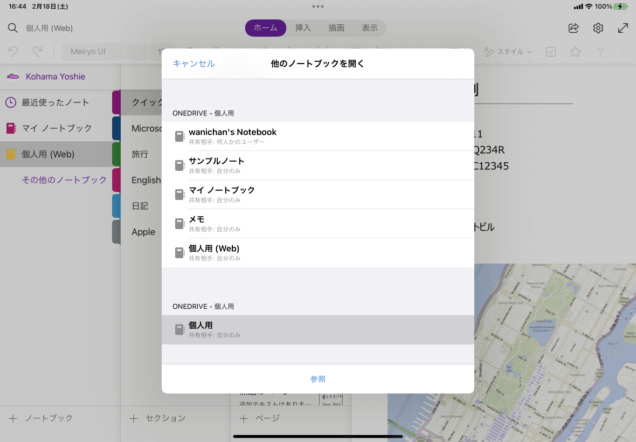Click the notebook icon beside メモ
Viewport: 636px width, 442px height.
click(x=179, y=224)
